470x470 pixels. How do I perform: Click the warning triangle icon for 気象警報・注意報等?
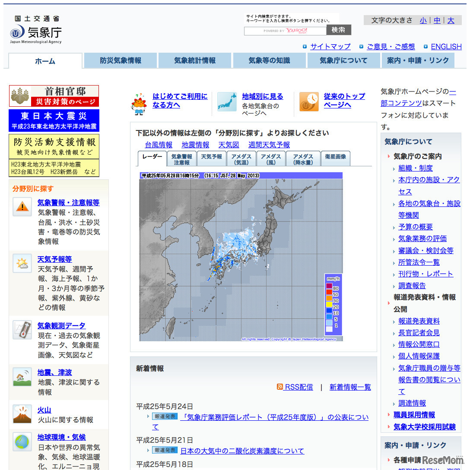[22, 207]
